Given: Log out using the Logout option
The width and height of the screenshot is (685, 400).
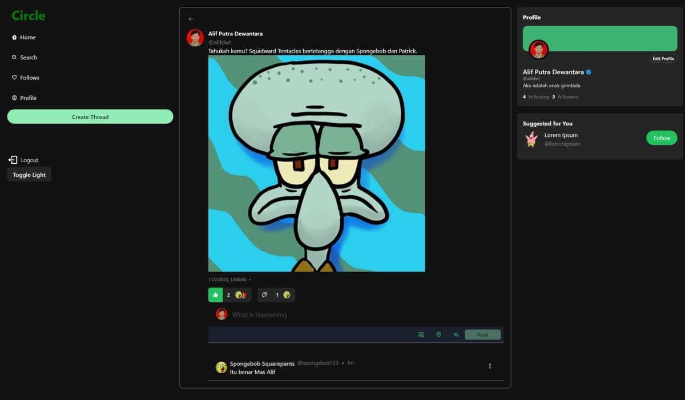Looking at the screenshot, I should click(x=24, y=160).
